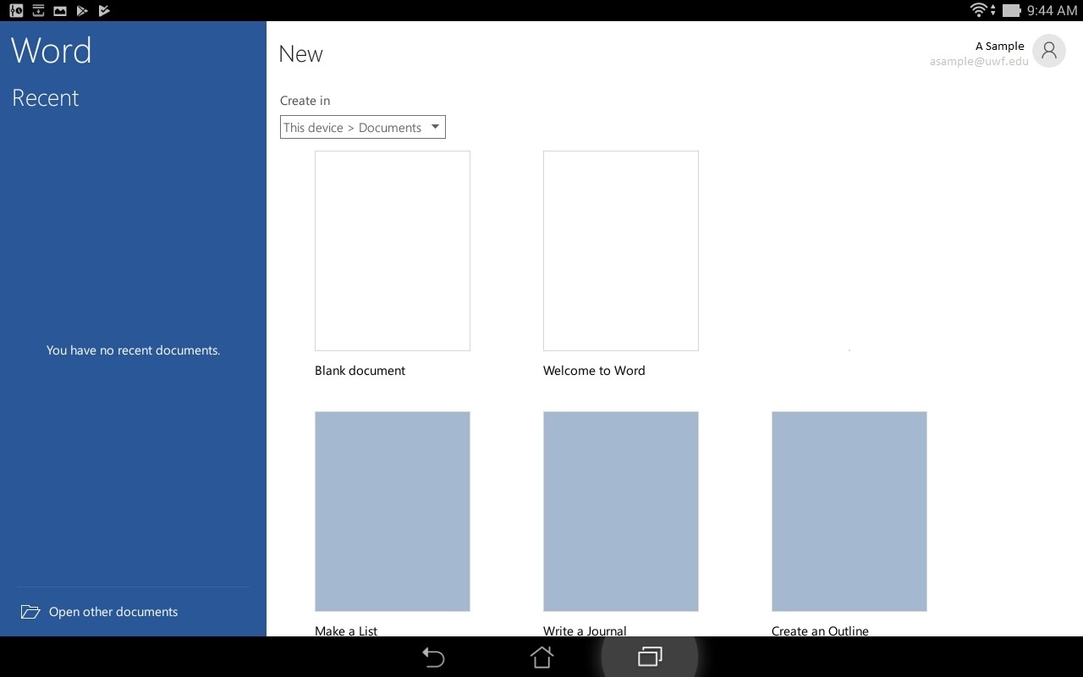Viewport: 1083px width, 677px height.
Task: Open other documents link in sidebar
Action: click(x=113, y=612)
